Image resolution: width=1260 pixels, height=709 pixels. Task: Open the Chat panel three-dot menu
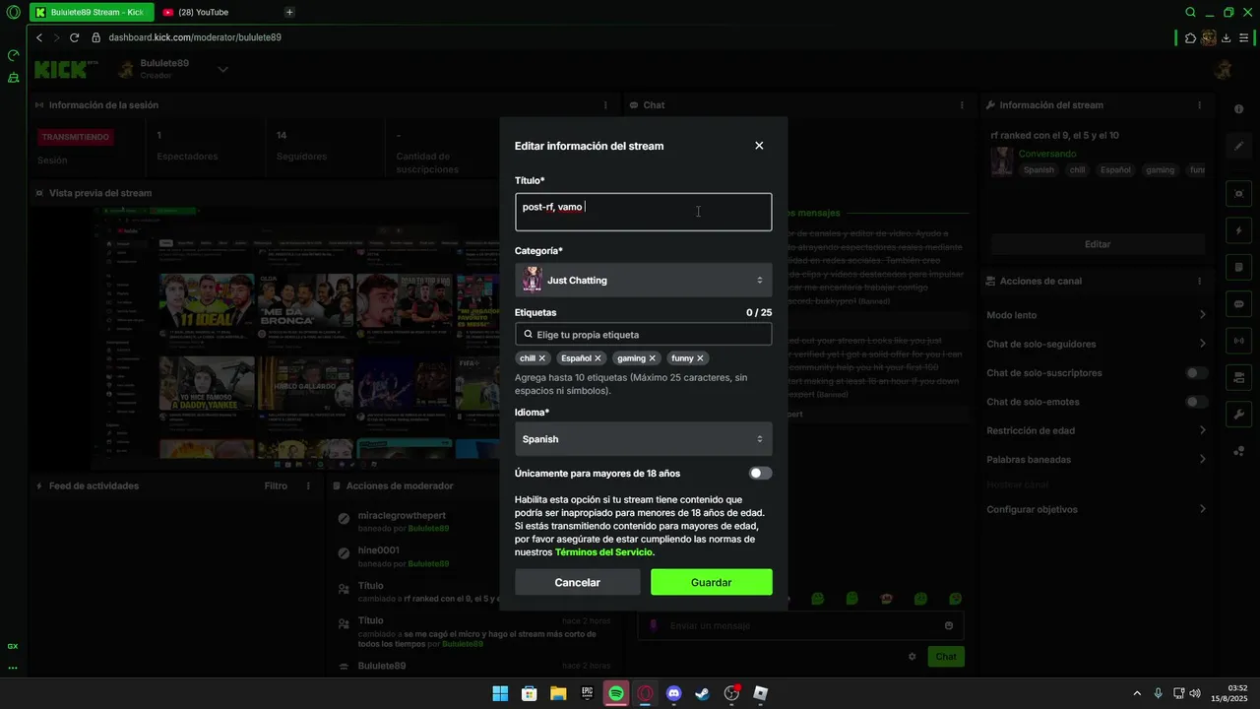(x=962, y=105)
